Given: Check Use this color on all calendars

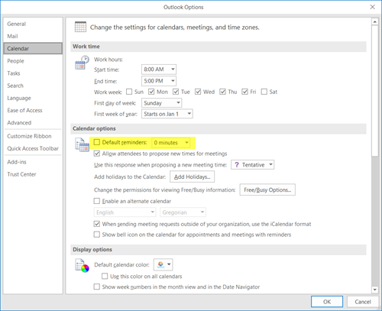Looking at the screenshot, I should pos(105,277).
